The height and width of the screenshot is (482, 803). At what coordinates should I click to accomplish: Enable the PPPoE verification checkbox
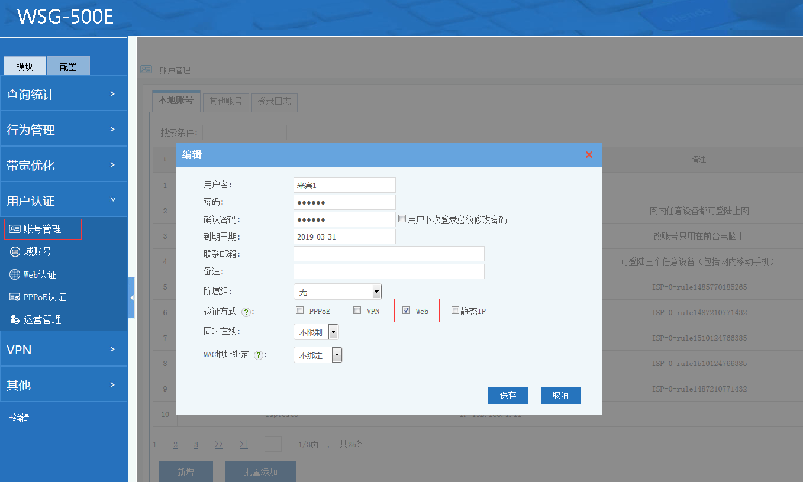tap(299, 310)
